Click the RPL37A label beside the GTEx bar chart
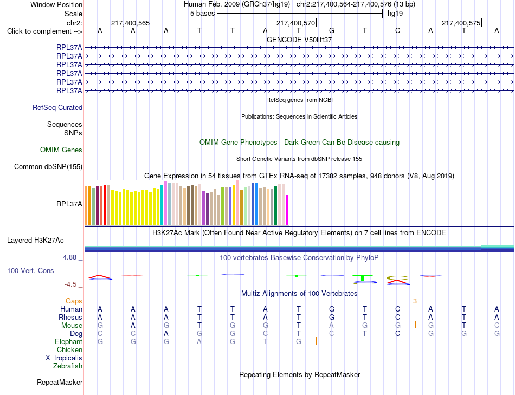515x395 pixels. click(69, 204)
